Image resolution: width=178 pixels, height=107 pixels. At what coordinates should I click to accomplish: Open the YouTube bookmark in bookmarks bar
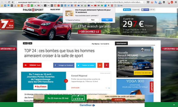coord(95,5)
